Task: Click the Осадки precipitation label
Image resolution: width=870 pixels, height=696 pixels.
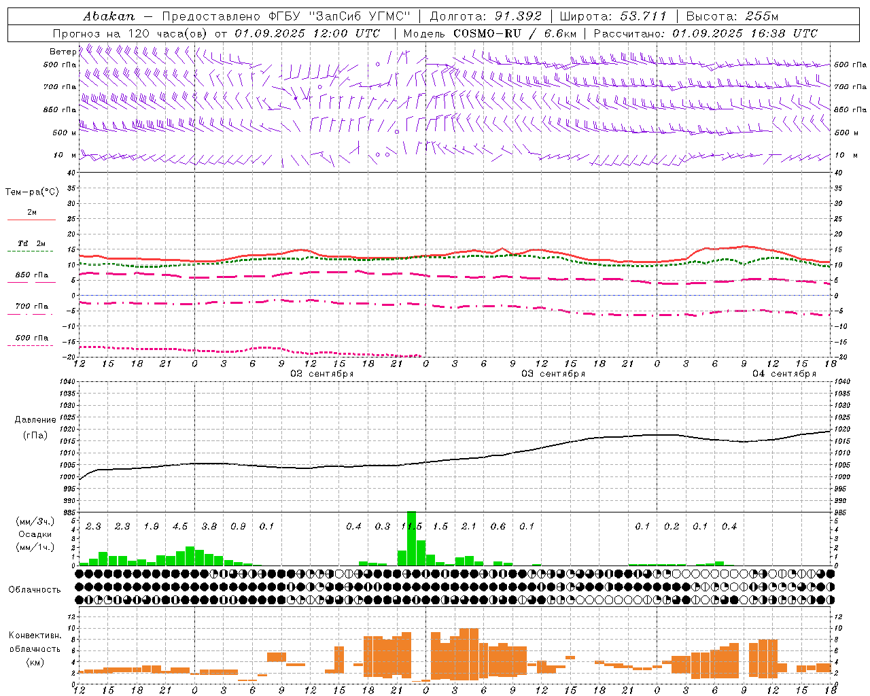Action: click(x=34, y=534)
